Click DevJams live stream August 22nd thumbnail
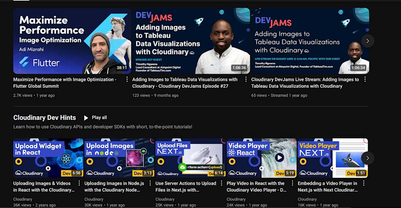 [310, 41]
